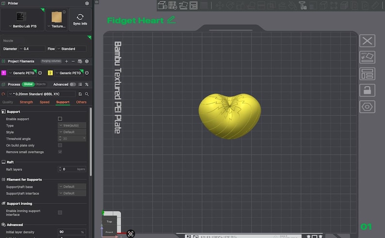Toggle sidebar visibility eye icon at top
385x238 pixels.
point(96,2)
